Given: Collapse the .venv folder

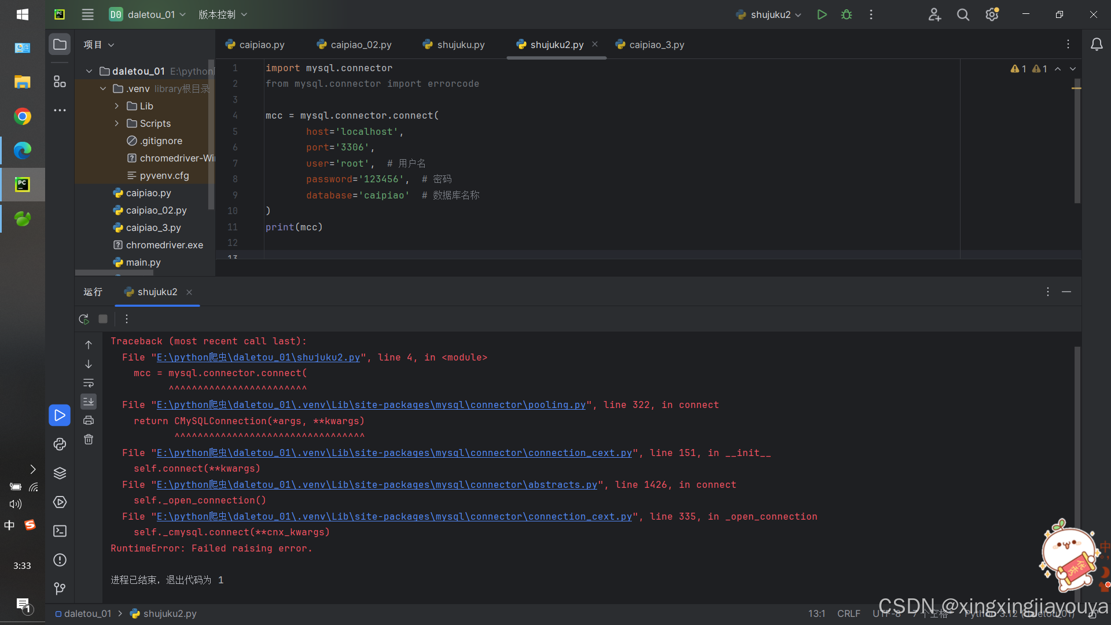Looking at the screenshot, I should pyautogui.click(x=103, y=89).
